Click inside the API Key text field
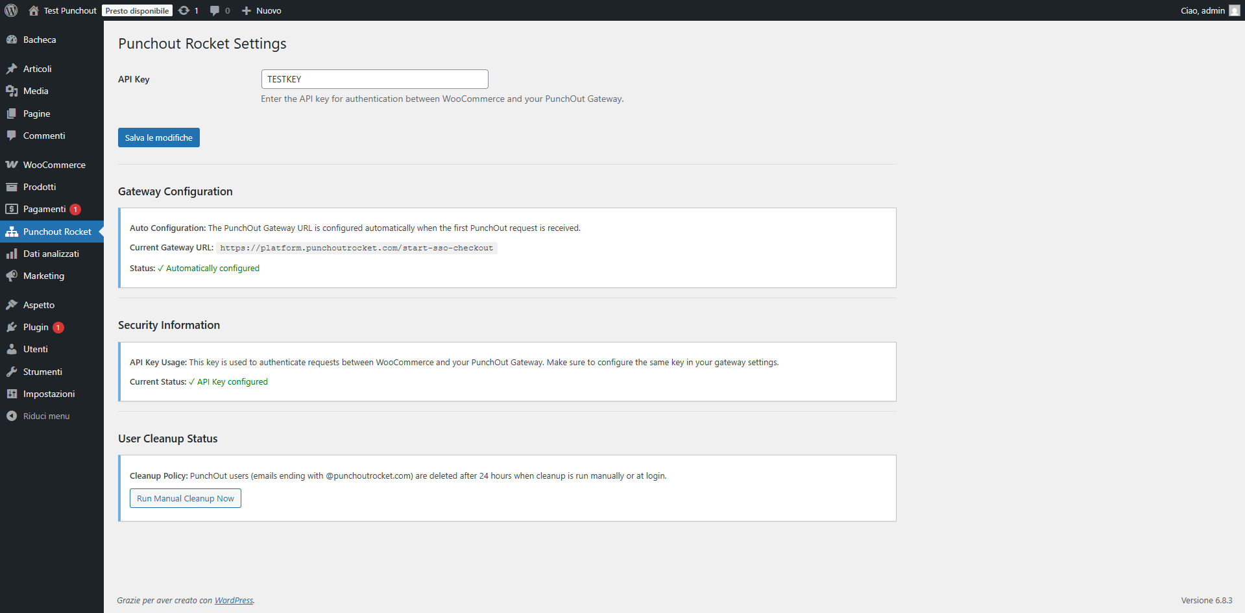 374,78
